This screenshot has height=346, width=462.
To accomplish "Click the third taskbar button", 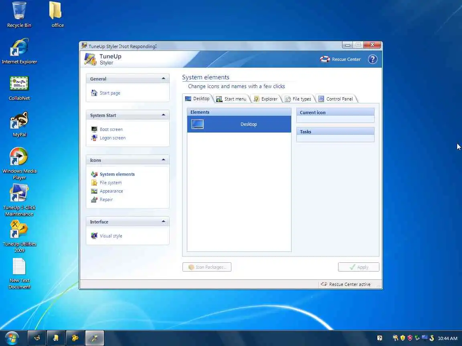I will click(x=75, y=338).
